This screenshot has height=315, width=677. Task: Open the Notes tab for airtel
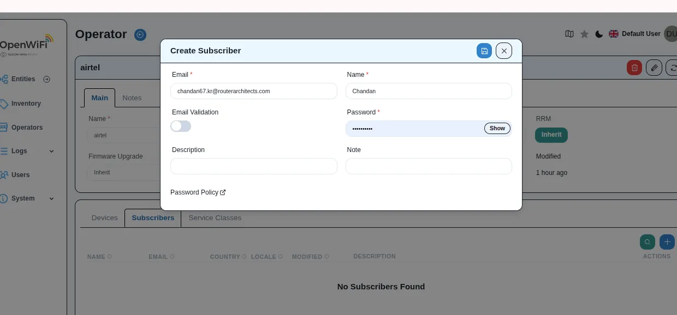(132, 98)
